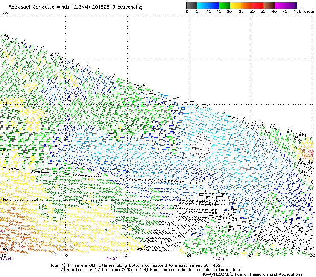
Task: Click the orange 25-30 knots legend swatch
Action: [x=247, y=5]
